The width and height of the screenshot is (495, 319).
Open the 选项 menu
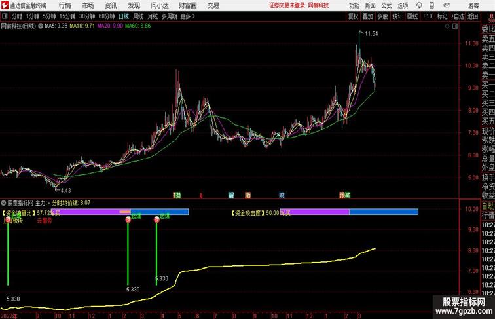tap(403, 5)
